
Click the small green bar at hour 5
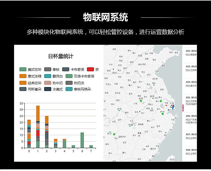pyautogui.click(x=73, y=146)
